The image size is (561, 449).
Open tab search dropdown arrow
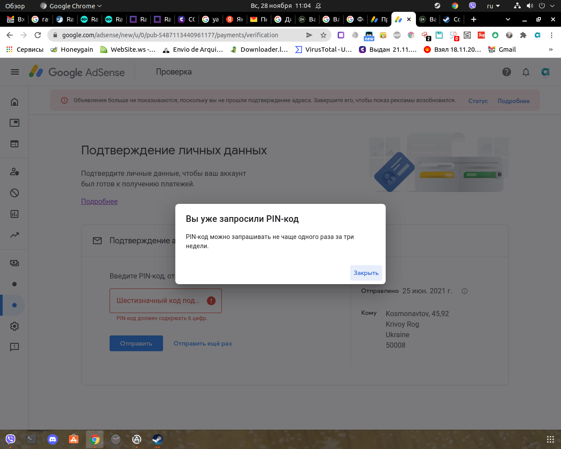coord(508,19)
